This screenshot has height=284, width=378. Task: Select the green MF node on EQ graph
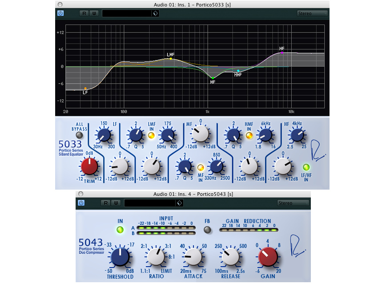[x=213, y=78]
